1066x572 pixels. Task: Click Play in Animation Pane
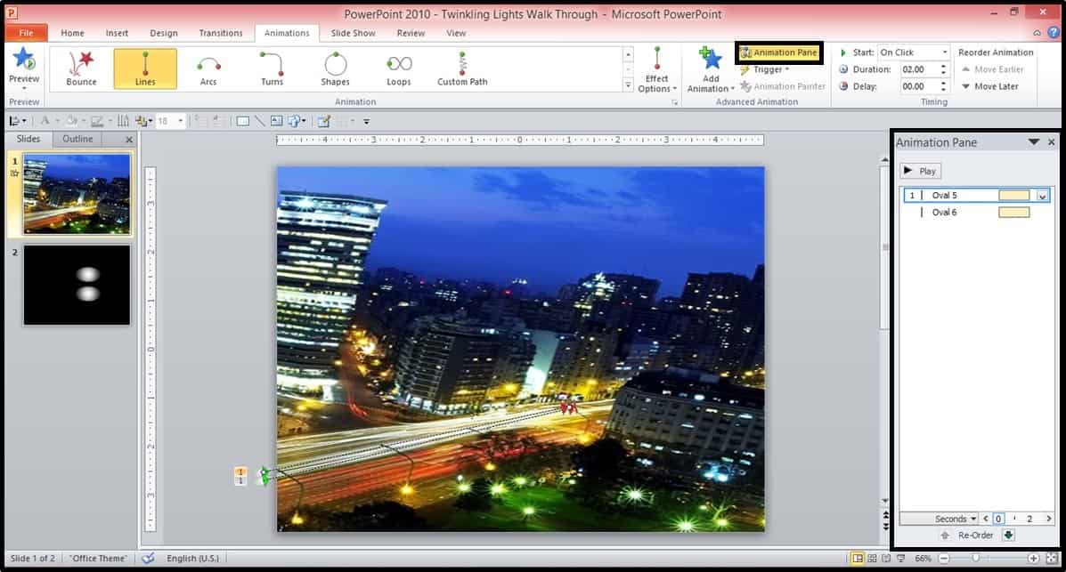921,171
